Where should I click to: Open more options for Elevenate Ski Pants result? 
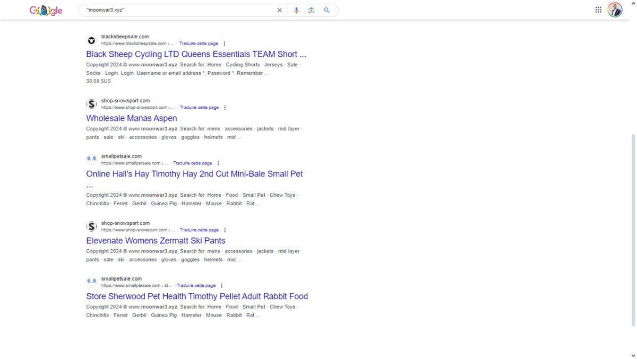(x=225, y=230)
